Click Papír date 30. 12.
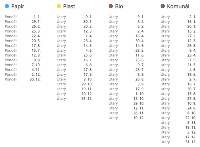This screenshot has width=200, height=147. click(x=35, y=79)
